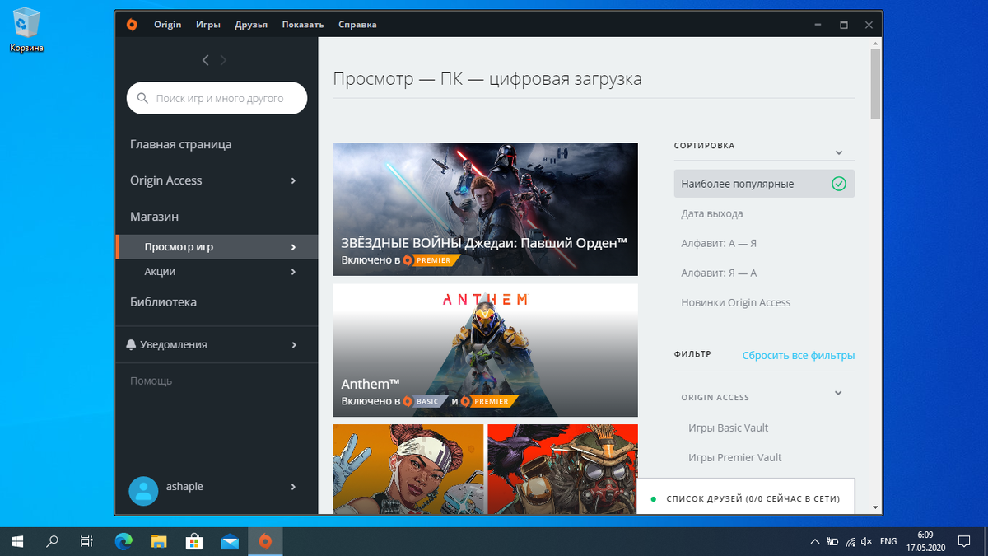Open Mail app from taskbar
The width and height of the screenshot is (988, 556).
click(230, 541)
